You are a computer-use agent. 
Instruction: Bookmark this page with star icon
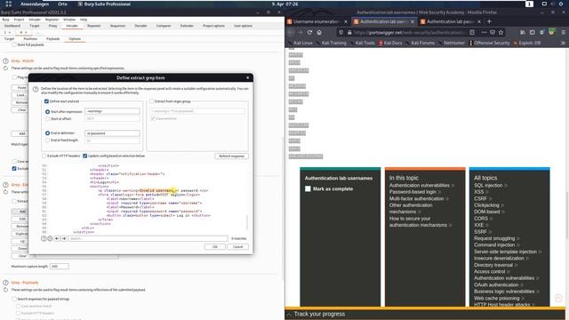501,32
